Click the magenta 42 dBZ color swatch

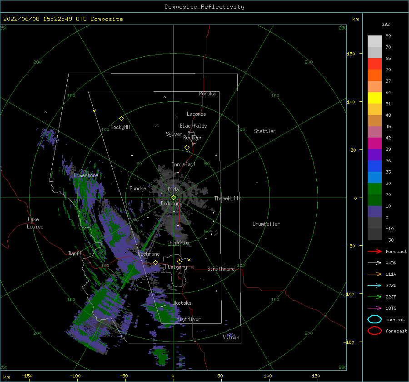[x=374, y=143]
